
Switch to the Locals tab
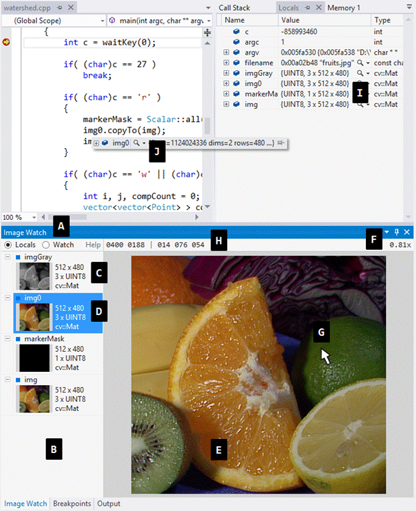(x=289, y=8)
